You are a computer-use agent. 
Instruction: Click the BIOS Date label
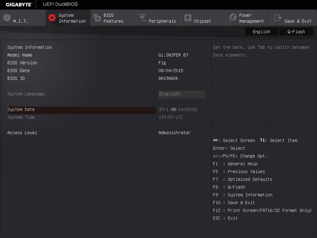click(19, 71)
